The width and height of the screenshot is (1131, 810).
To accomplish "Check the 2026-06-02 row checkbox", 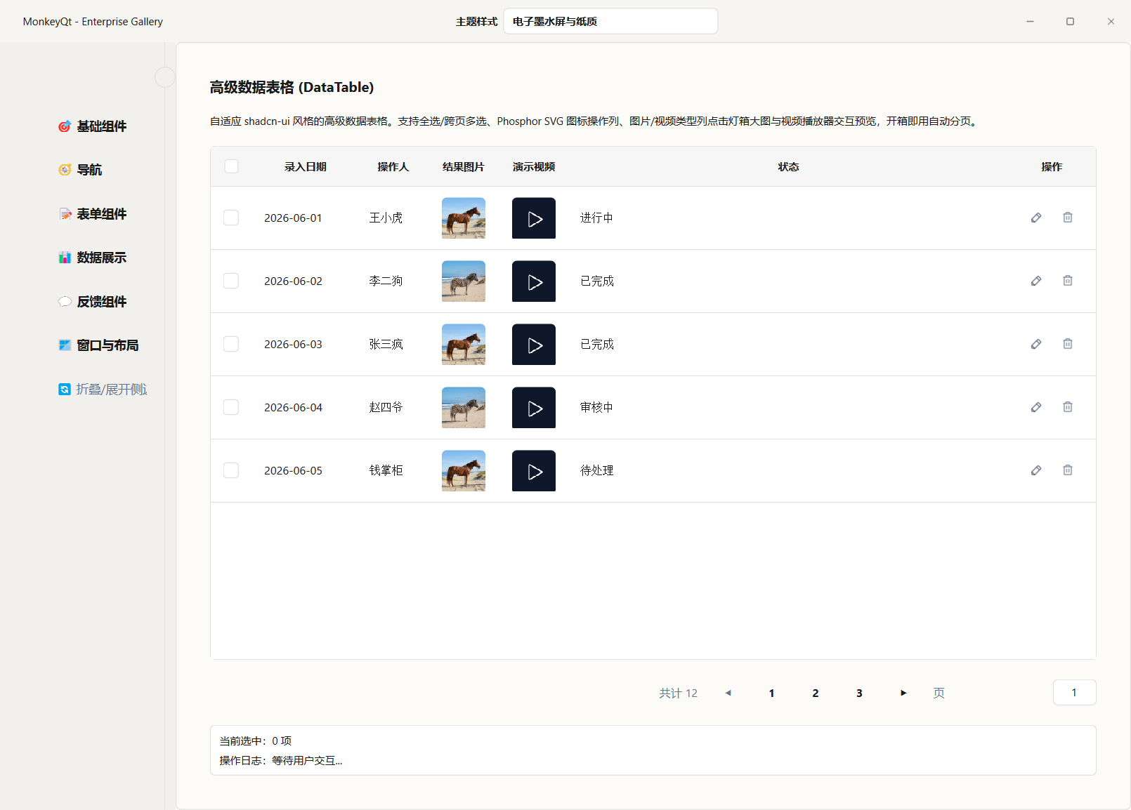I will click(x=231, y=281).
